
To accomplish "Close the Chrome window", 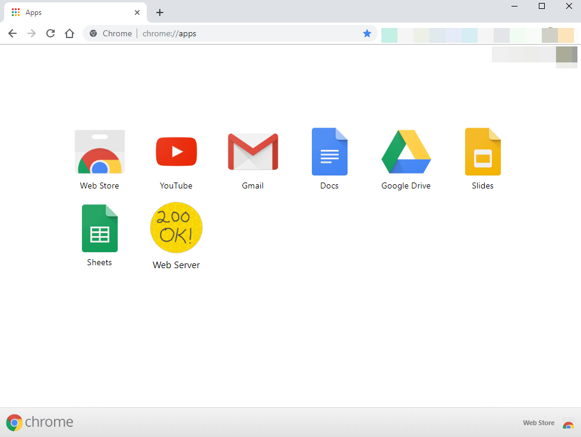I will click(x=569, y=6).
